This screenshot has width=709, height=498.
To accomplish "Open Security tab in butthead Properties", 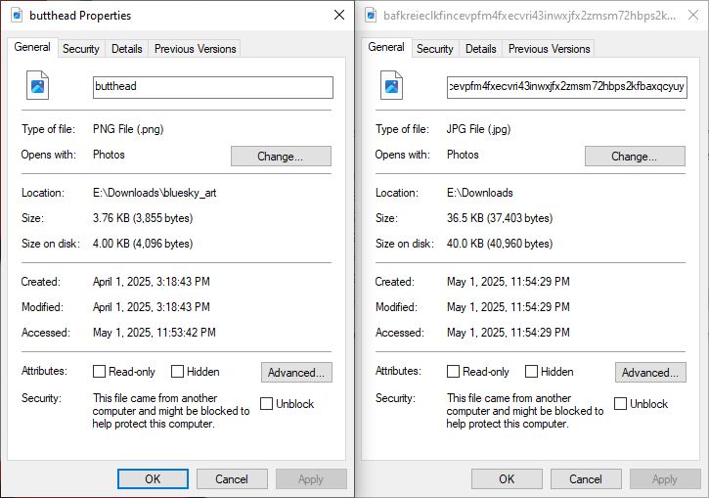I will click(80, 49).
